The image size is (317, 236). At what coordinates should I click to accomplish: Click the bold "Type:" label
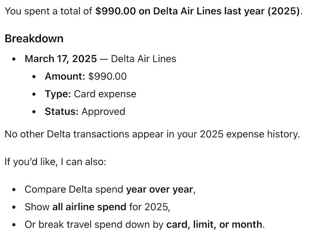pyautogui.click(x=58, y=94)
